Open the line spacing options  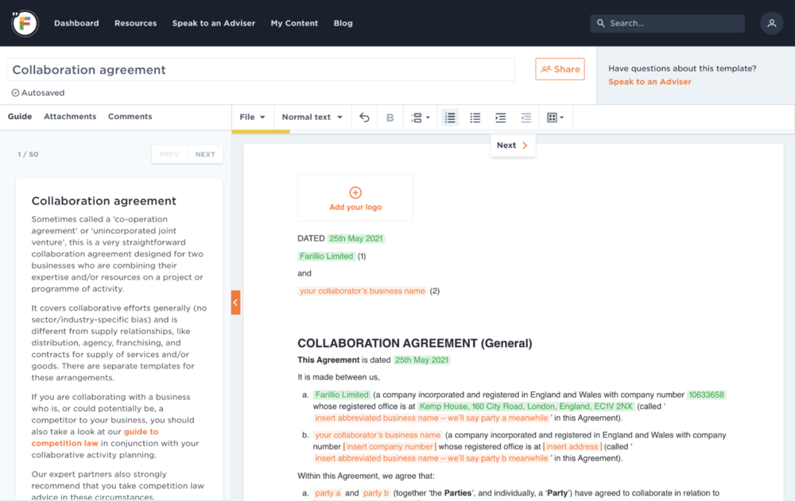[x=420, y=118]
